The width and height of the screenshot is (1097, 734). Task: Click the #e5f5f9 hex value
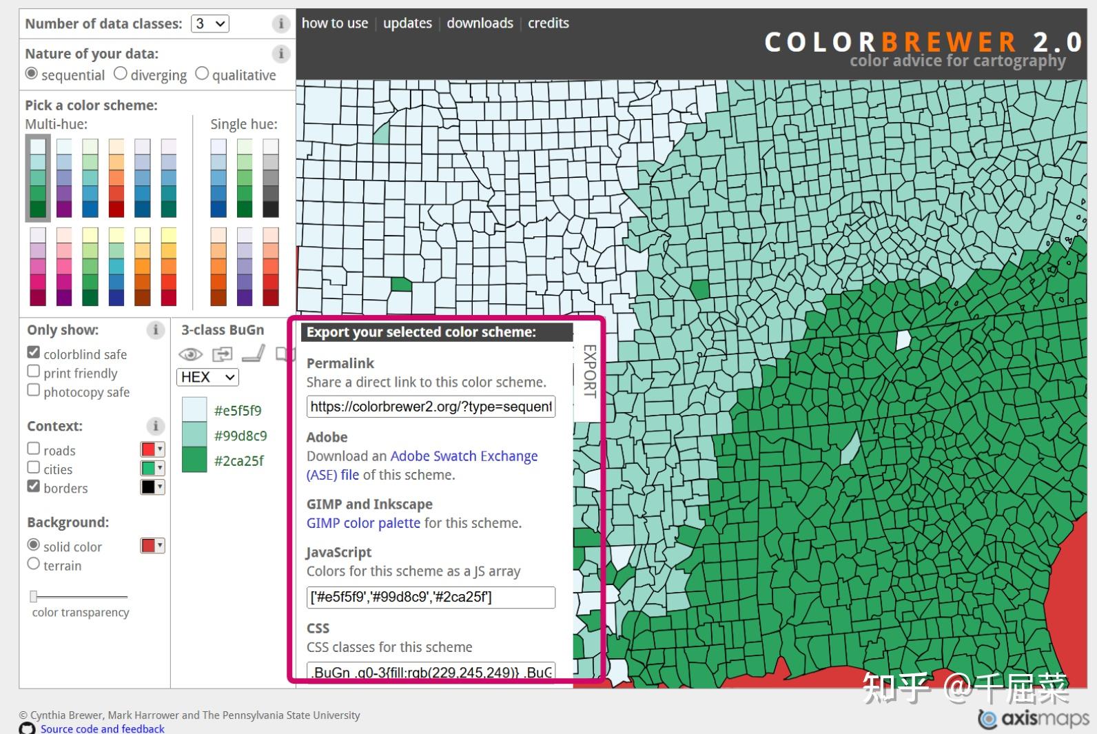tap(238, 411)
